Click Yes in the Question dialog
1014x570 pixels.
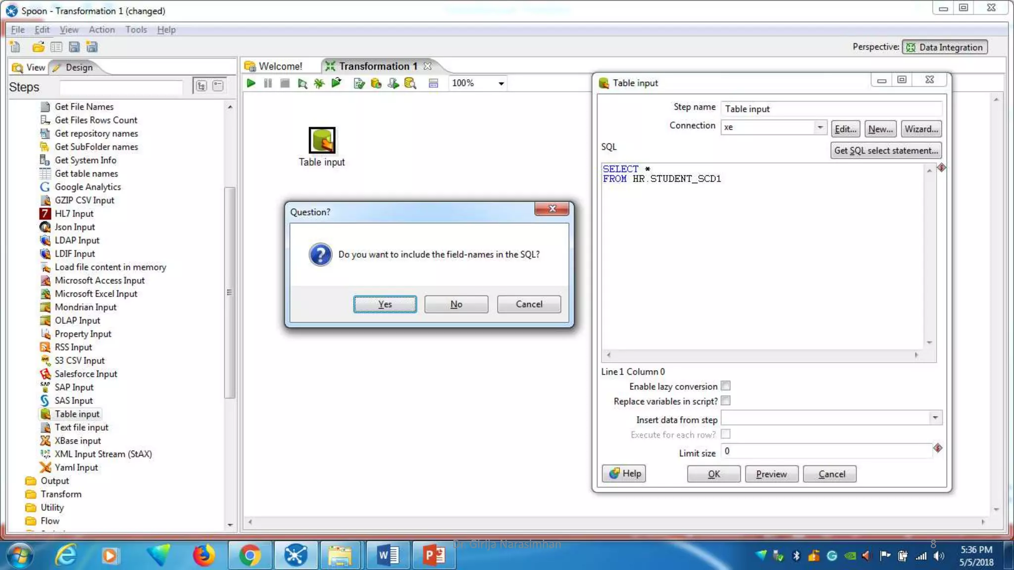pos(385,304)
